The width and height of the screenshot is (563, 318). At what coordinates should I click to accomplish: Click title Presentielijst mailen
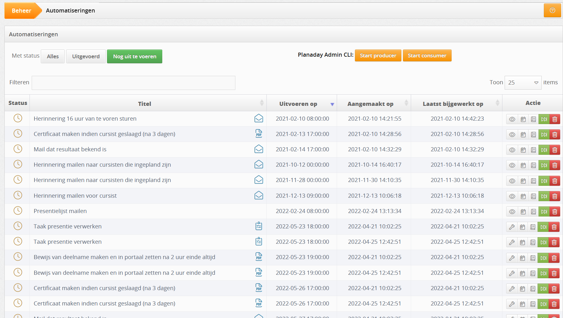60,211
